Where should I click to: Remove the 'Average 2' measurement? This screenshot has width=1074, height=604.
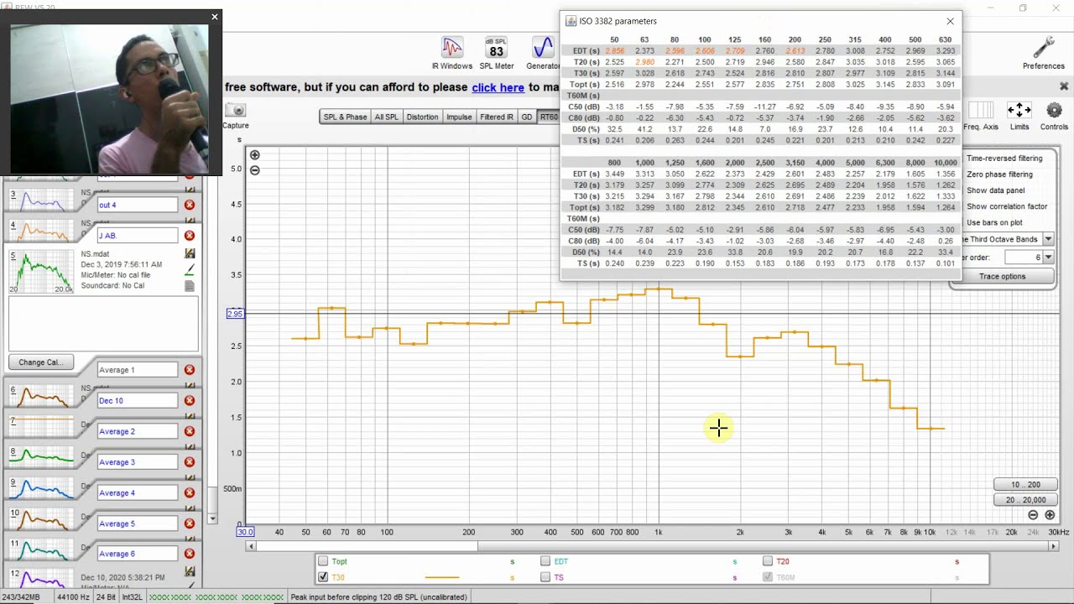tap(190, 431)
